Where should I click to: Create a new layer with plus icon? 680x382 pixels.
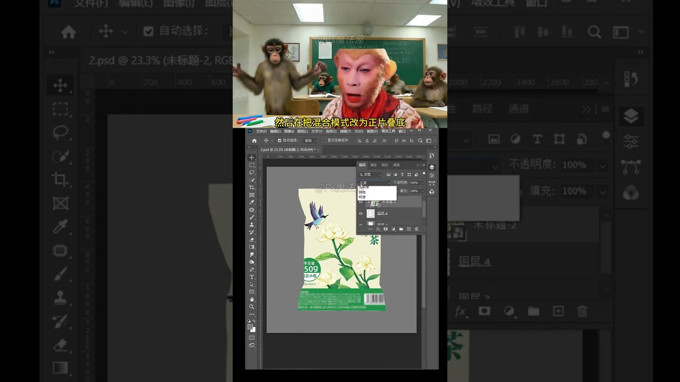pos(409,229)
